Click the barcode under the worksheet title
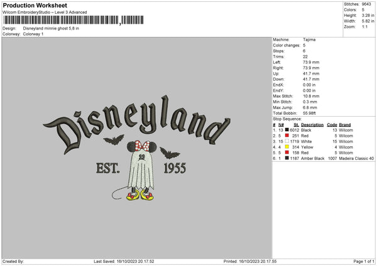 74,20
